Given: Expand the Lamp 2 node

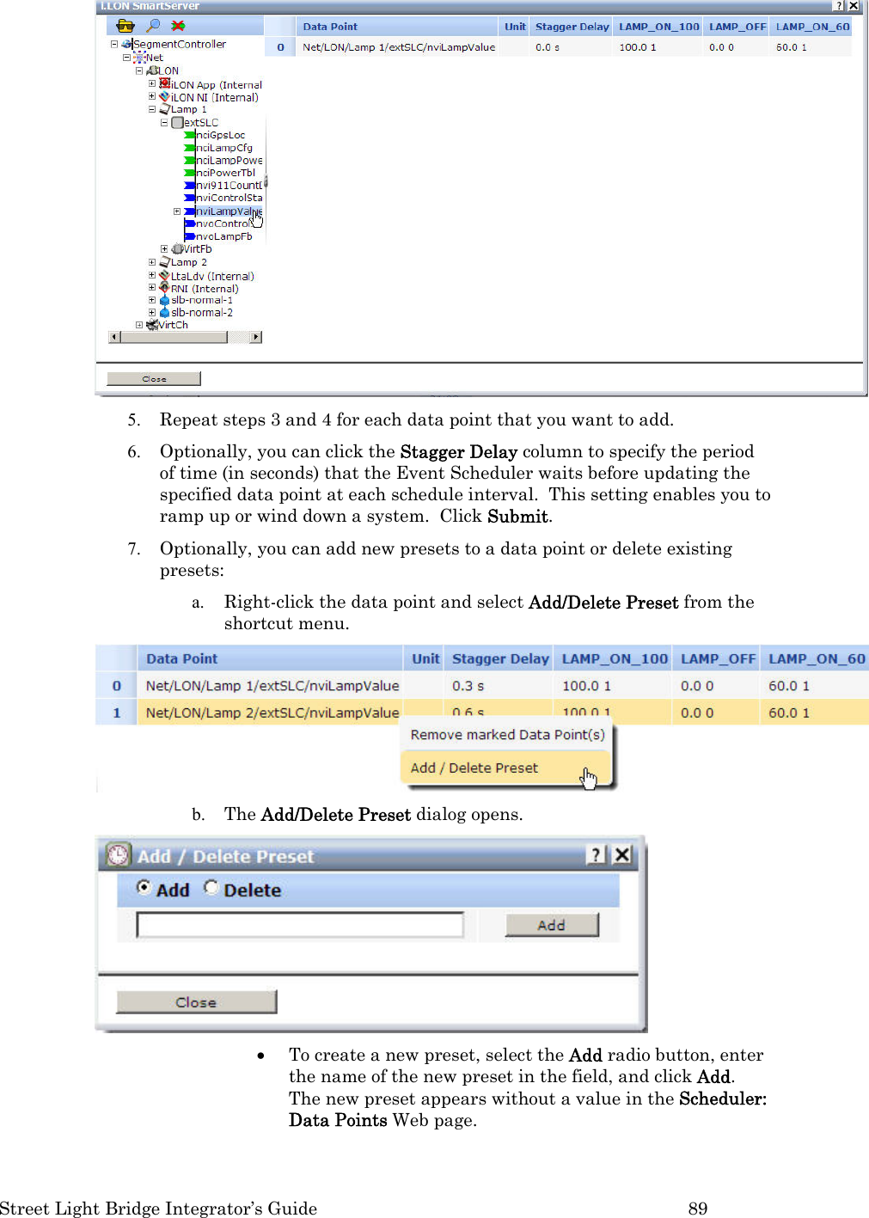Looking at the screenshot, I should click(x=152, y=262).
